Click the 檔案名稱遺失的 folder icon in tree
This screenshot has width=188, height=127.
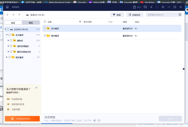pos(15,52)
